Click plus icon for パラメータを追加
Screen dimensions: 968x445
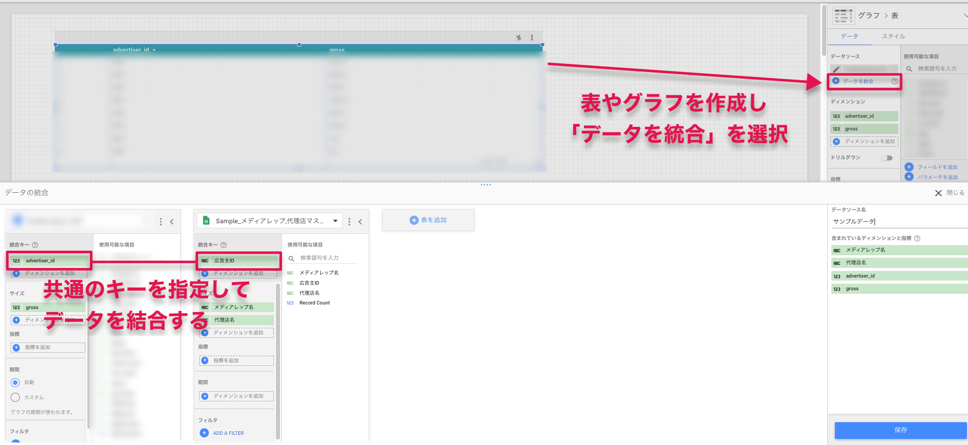pos(909,177)
